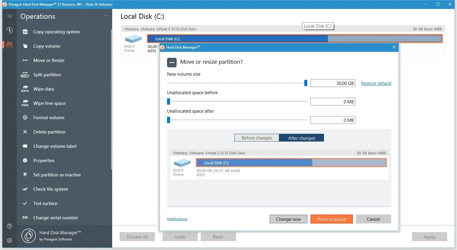This screenshot has width=457, height=250.
Task: Click the New volume size slider handle
Action: pos(306,83)
